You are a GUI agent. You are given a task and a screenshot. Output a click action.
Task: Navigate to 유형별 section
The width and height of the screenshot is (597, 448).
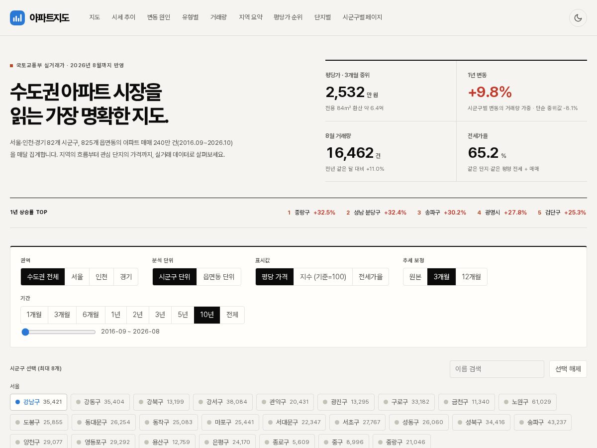click(191, 17)
